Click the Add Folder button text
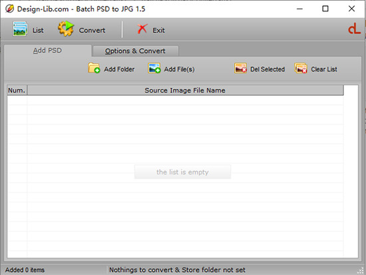The image size is (366, 275). tap(119, 69)
